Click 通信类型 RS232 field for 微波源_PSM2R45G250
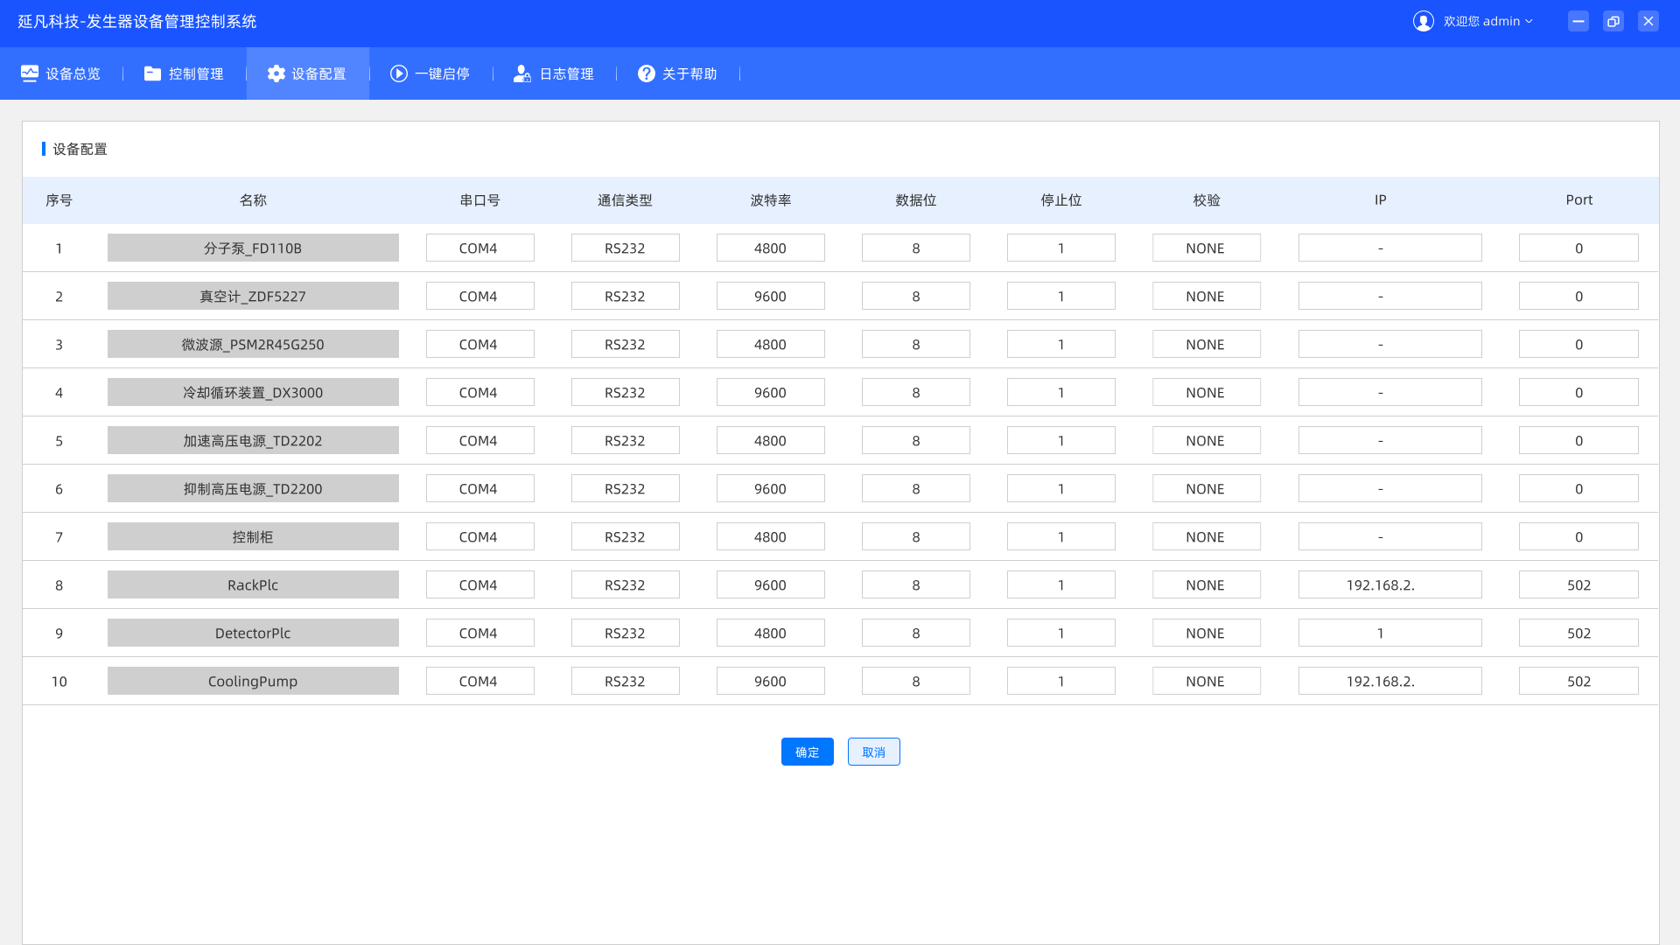This screenshot has height=945, width=1680. (625, 344)
